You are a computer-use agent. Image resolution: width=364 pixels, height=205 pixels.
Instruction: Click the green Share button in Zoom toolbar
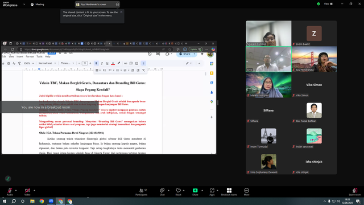click(195, 192)
